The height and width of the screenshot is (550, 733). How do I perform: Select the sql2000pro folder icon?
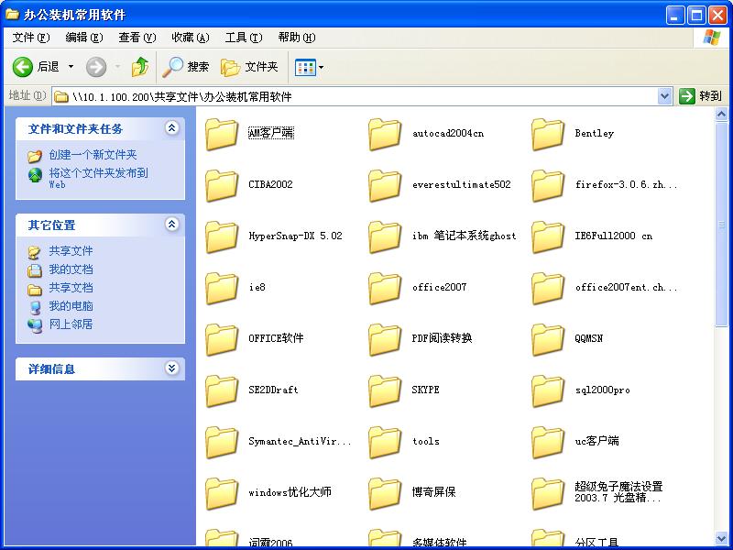(x=548, y=391)
